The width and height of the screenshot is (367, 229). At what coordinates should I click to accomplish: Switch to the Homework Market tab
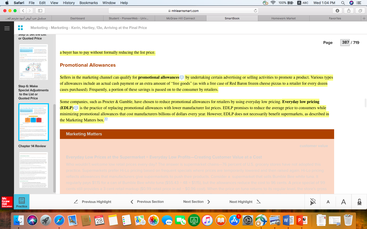point(284,18)
